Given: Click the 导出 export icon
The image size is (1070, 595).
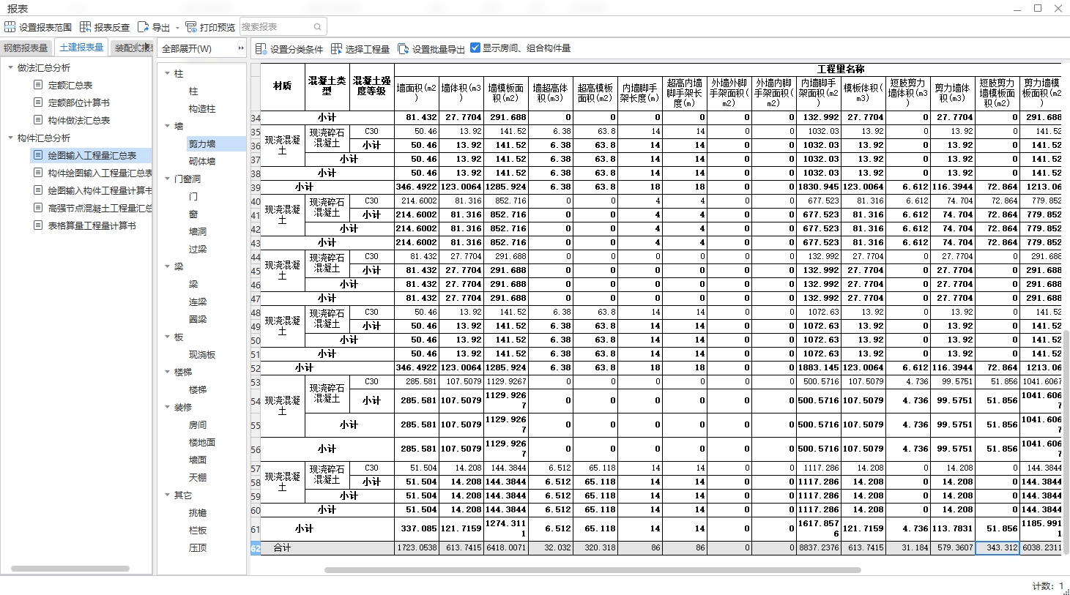Looking at the screenshot, I should [x=143, y=27].
